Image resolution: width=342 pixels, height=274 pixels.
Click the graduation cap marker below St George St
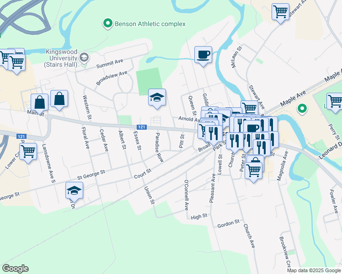(74, 190)
